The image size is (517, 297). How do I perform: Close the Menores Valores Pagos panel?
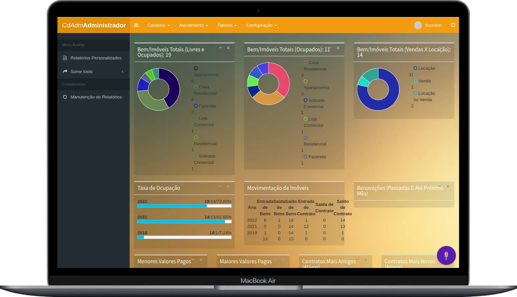click(x=201, y=260)
